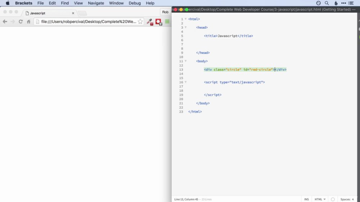Viewport: 360px width, 202px height.
Task: Click line number 17 in gutter
Action: (x=181, y=86)
